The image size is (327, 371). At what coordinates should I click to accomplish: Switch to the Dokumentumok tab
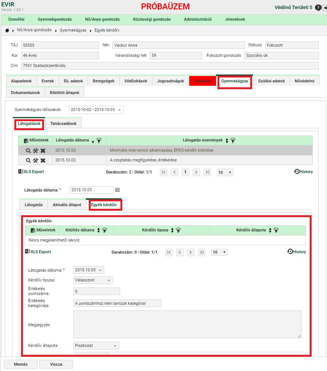pos(25,93)
